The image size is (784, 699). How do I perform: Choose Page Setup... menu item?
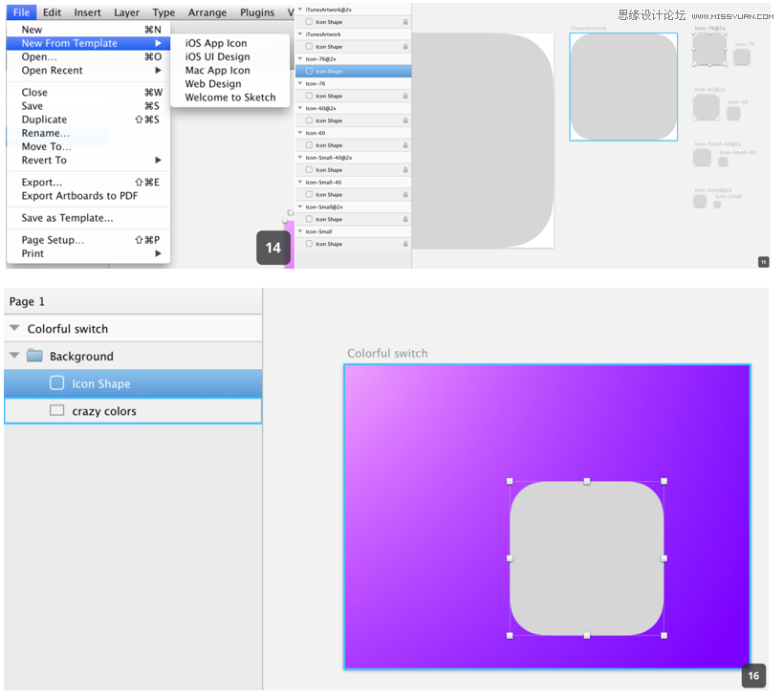pyautogui.click(x=88, y=239)
